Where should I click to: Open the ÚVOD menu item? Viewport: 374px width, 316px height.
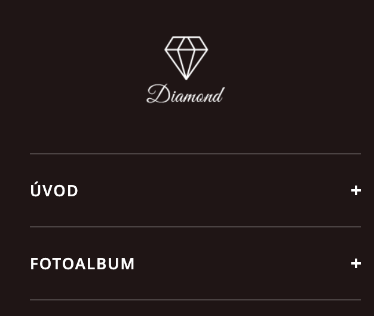pyautogui.click(x=54, y=191)
